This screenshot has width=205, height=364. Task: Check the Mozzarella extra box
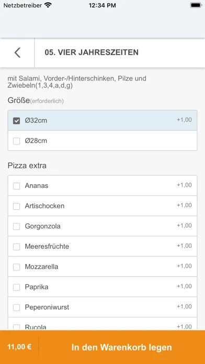click(16, 267)
